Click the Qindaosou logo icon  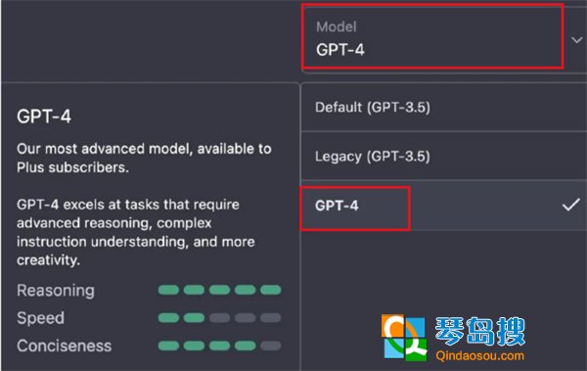[404, 337]
